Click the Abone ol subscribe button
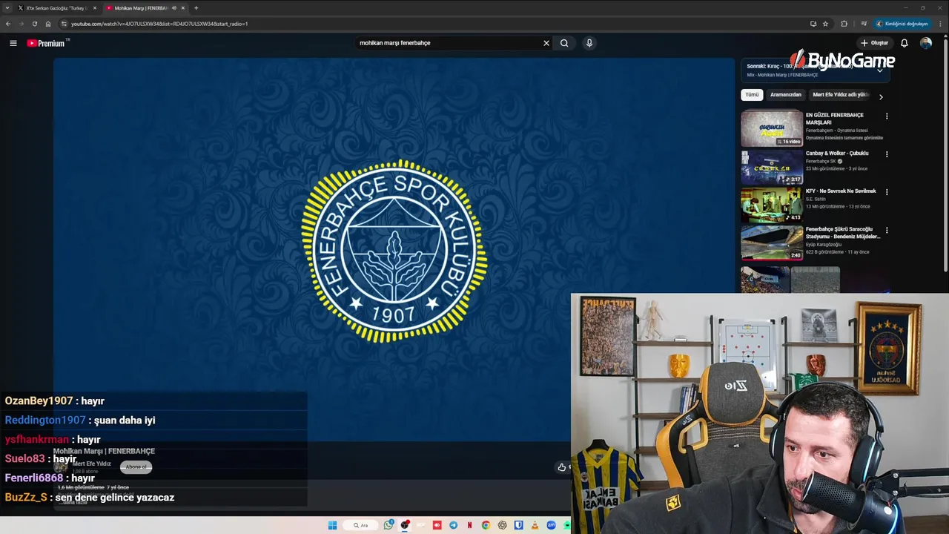949x534 pixels. 136,467
